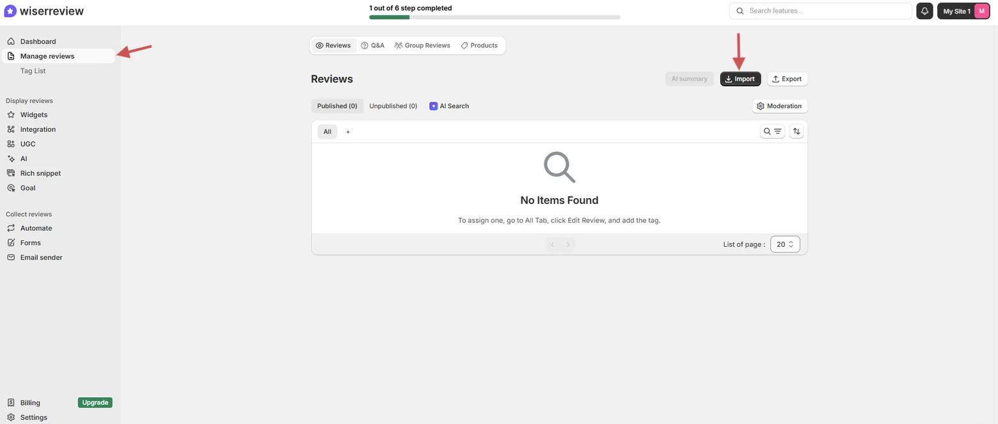Click the AI sparkle icon in sidebar

(11, 159)
